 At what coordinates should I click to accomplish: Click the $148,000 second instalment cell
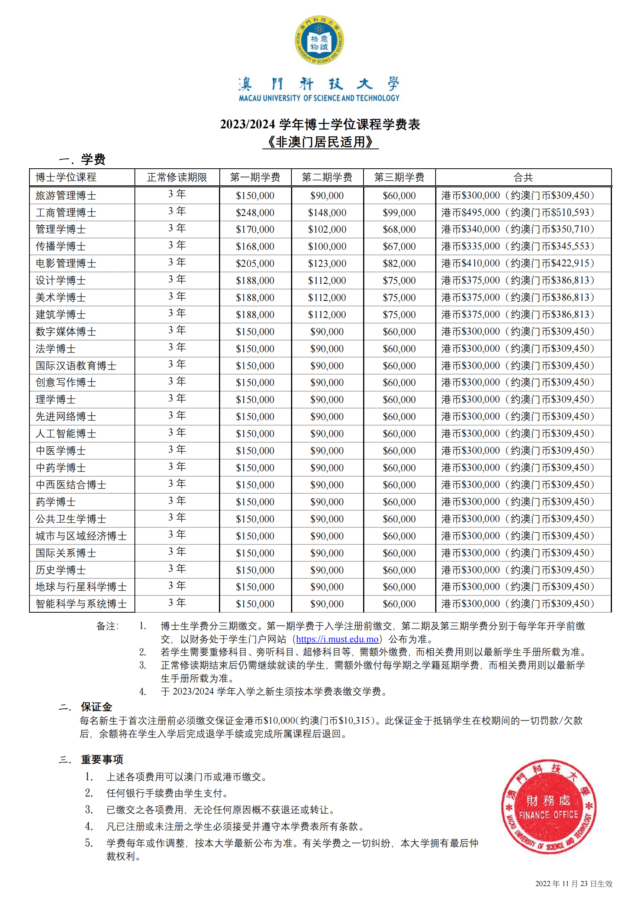pos(327,212)
